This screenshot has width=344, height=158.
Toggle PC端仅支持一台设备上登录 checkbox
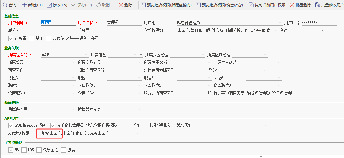pos(49,39)
